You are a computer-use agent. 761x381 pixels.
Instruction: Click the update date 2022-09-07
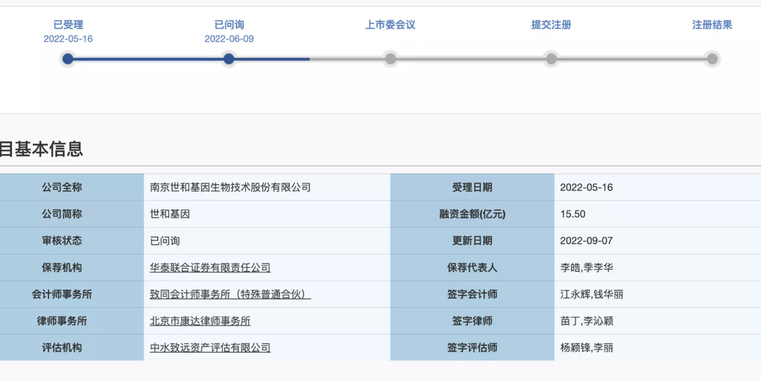pos(586,241)
